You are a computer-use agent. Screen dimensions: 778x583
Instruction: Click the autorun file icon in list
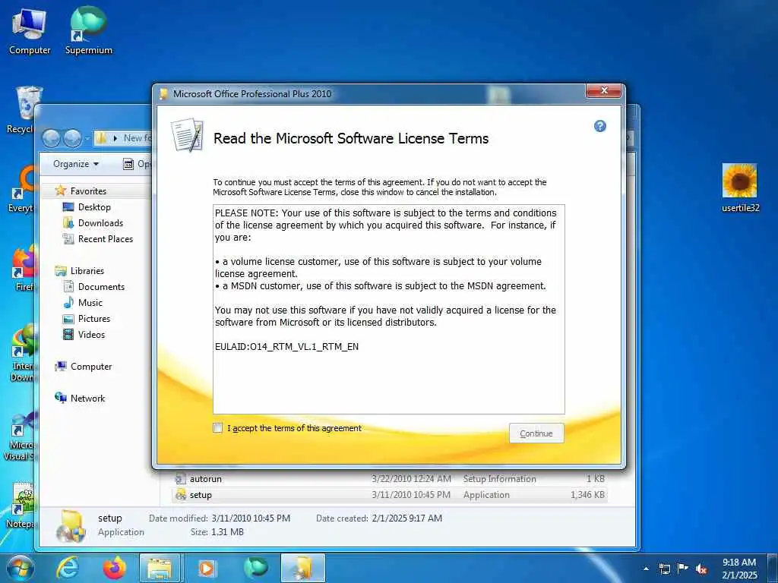tap(181, 479)
